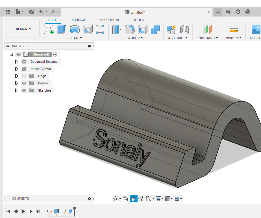This screenshot has width=261, height=218.
Task: Select the Fillet tool icon
Action: click(129, 29)
